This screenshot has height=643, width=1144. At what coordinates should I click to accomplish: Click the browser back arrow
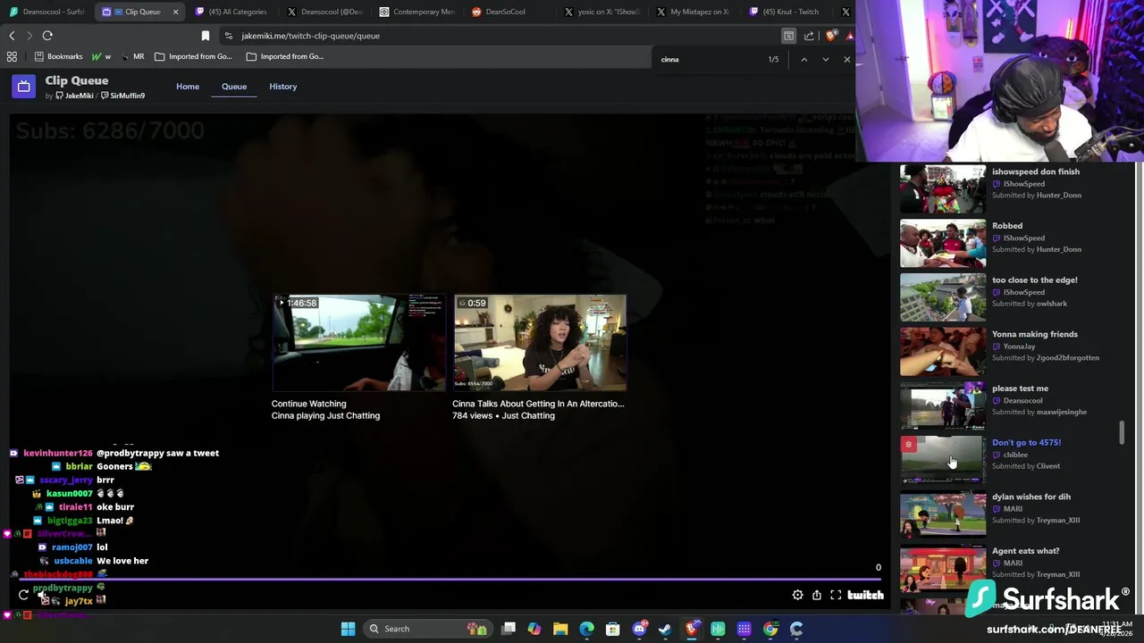click(x=12, y=36)
